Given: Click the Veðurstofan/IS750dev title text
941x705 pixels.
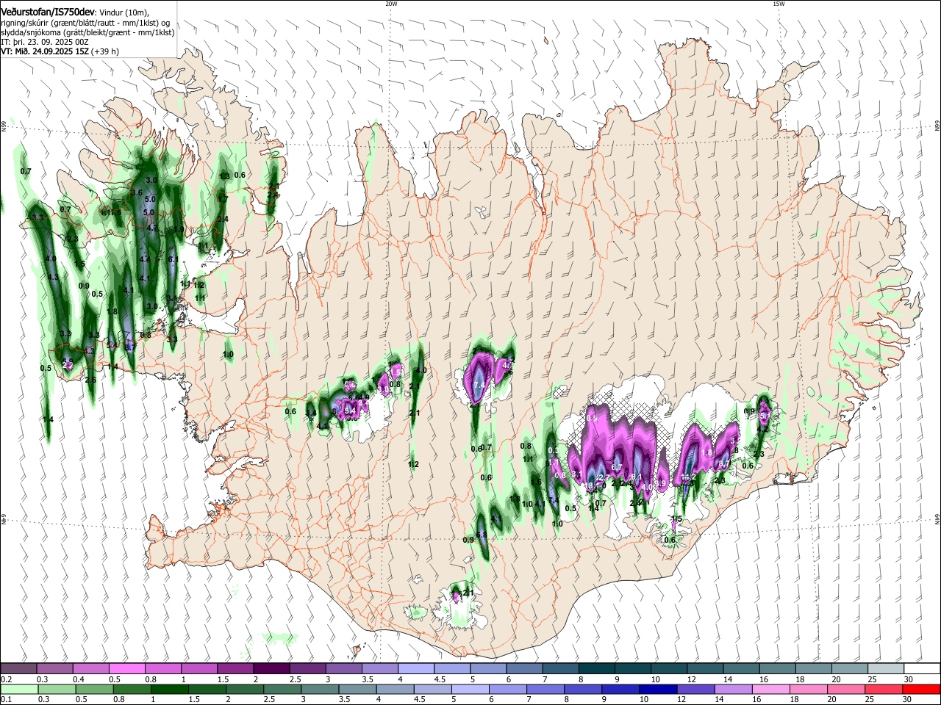Looking at the screenshot, I should 48,12.
